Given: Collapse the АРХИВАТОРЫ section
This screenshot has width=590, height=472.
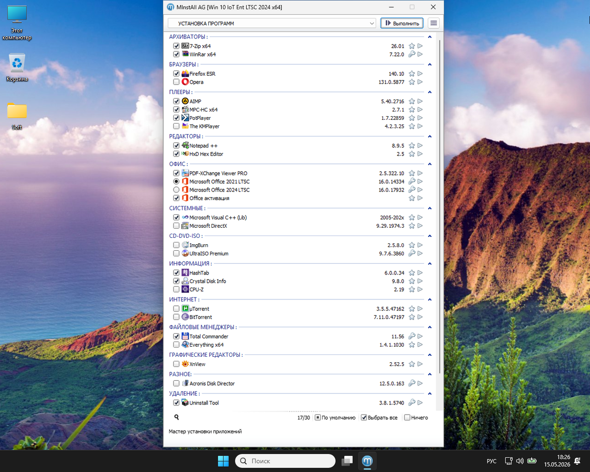Looking at the screenshot, I should point(430,37).
